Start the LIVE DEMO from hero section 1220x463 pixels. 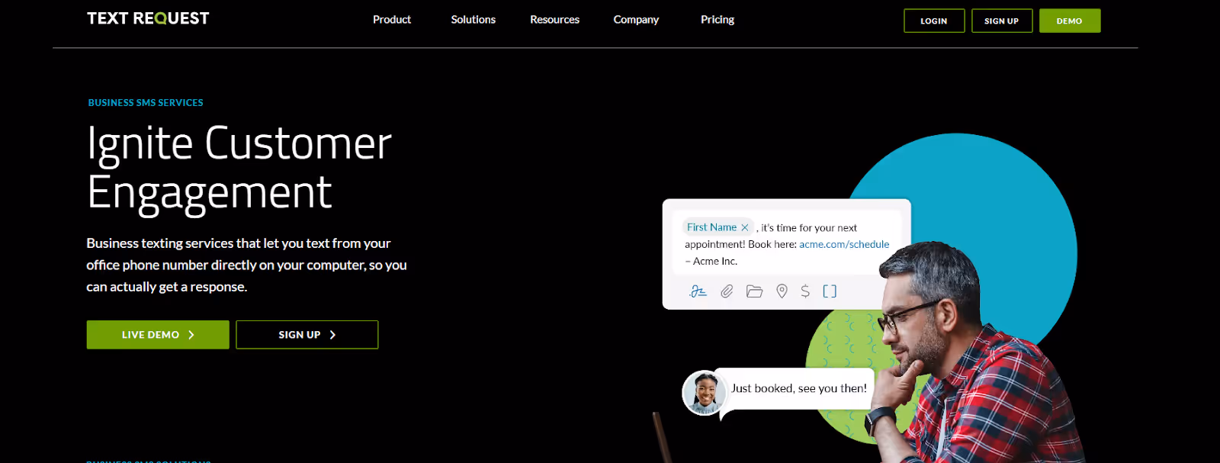point(158,335)
